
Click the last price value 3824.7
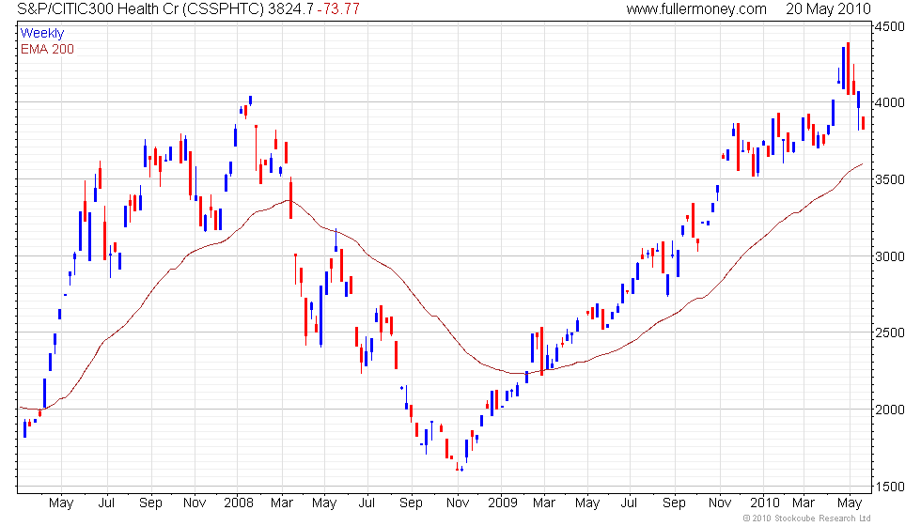coord(290,8)
